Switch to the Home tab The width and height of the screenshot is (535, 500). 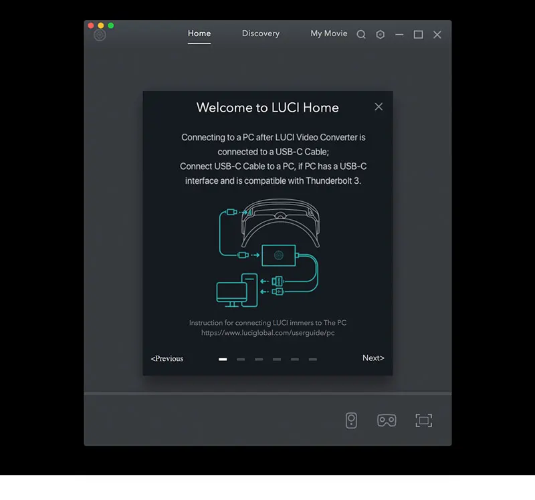[x=199, y=33]
